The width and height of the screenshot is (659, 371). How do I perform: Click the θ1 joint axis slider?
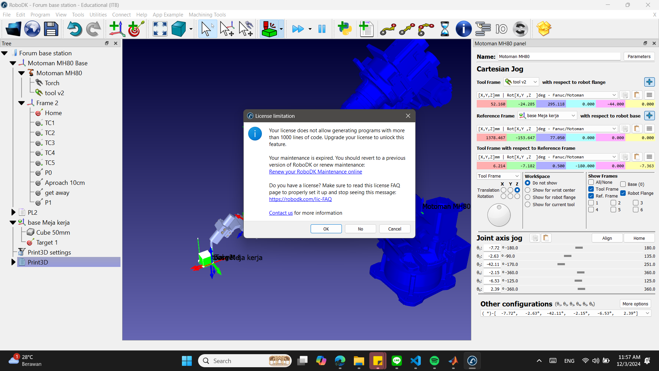tap(579, 248)
